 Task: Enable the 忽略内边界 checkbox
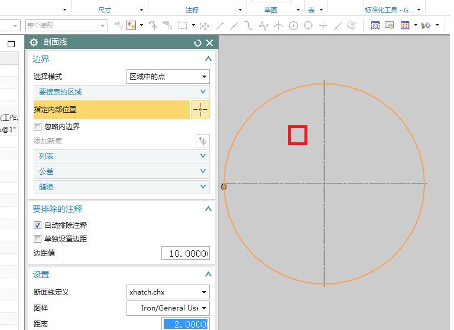(38, 126)
